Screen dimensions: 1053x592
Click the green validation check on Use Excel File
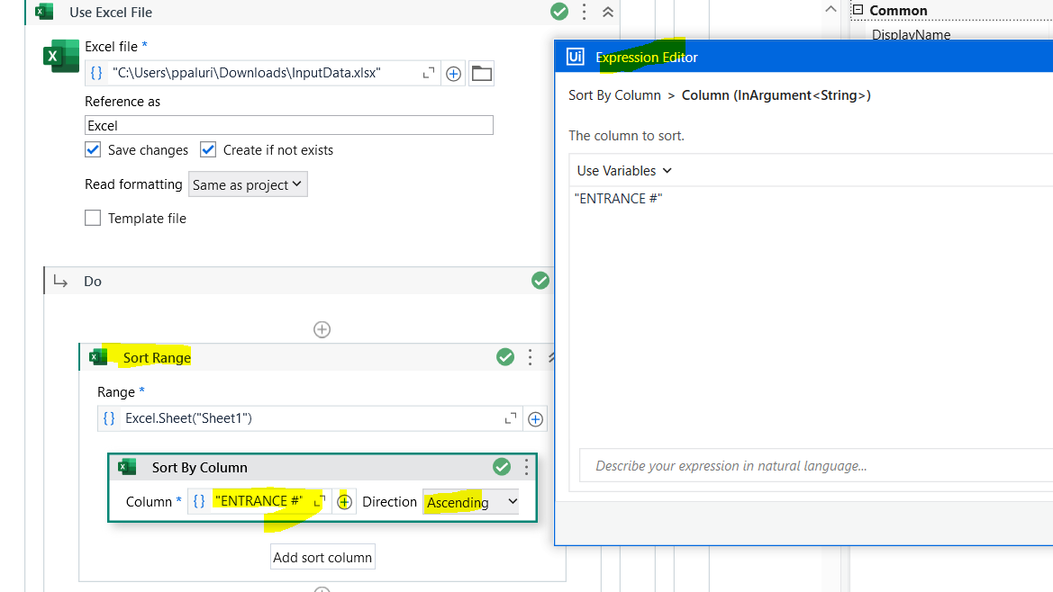[559, 12]
